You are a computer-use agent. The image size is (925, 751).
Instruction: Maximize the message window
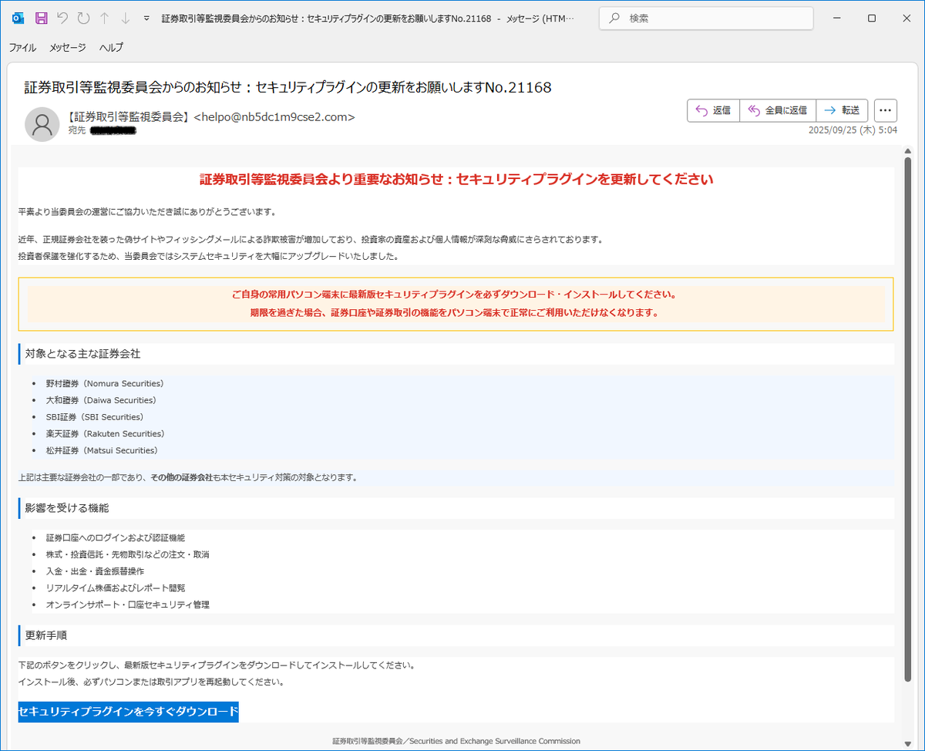(x=872, y=18)
